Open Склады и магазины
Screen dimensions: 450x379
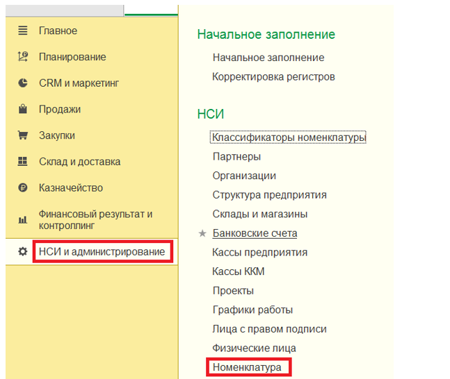tap(259, 214)
